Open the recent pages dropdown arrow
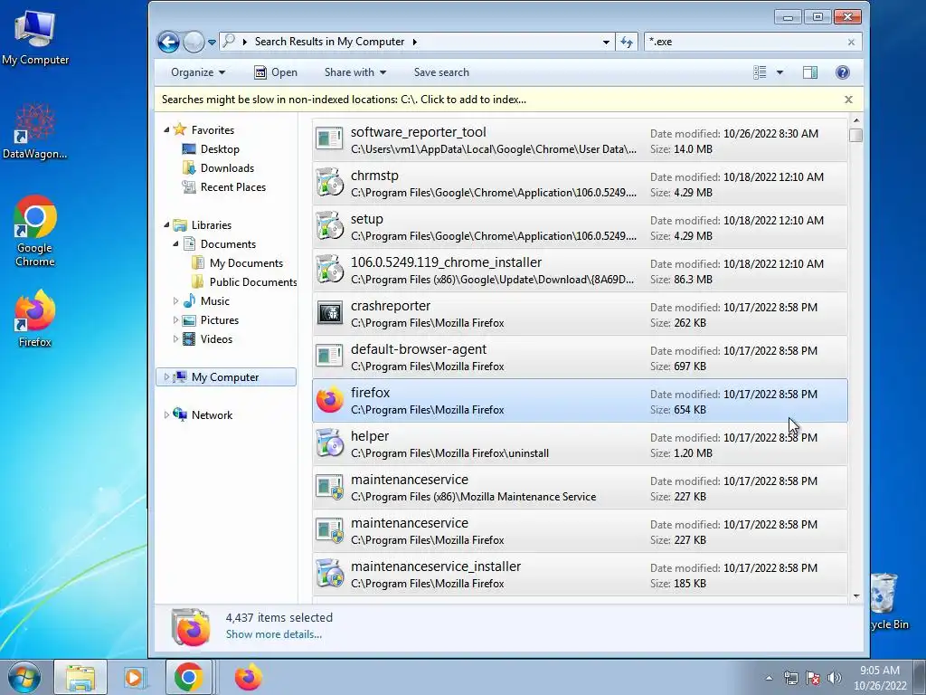The height and width of the screenshot is (695, 926). [212, 43]
